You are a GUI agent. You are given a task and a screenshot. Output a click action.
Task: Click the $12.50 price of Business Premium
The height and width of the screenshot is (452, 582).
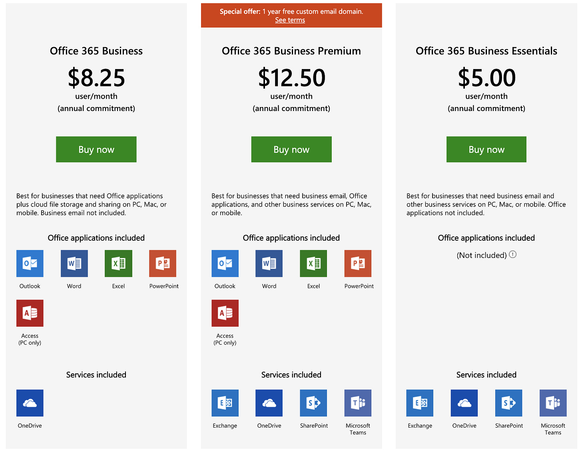click(292, 77)
